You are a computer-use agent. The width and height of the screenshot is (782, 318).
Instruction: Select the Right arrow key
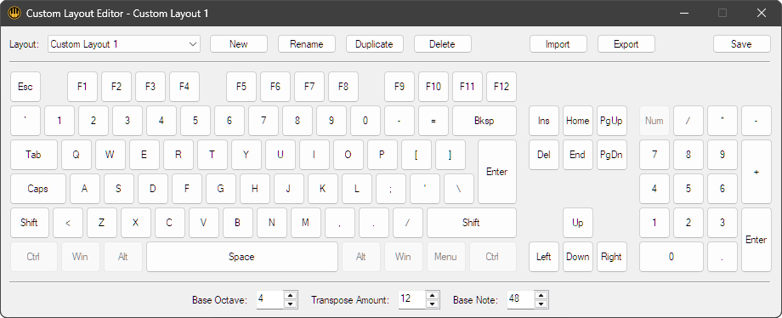[611, 257]
